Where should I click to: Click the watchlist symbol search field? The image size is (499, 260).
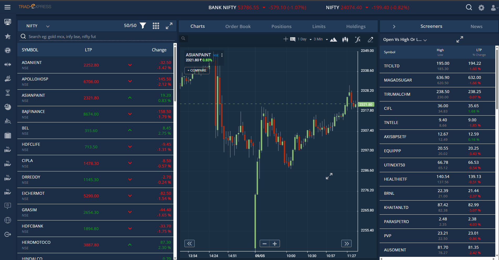point(97,37)
